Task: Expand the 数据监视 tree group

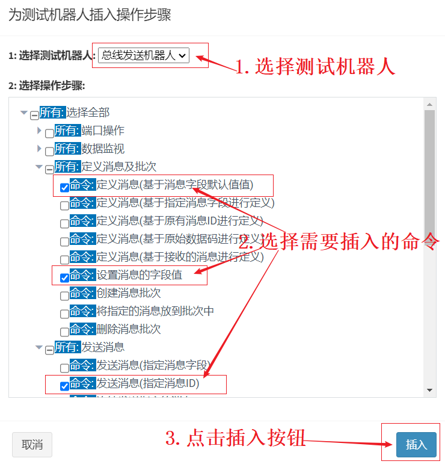Action: pos(38,149)
